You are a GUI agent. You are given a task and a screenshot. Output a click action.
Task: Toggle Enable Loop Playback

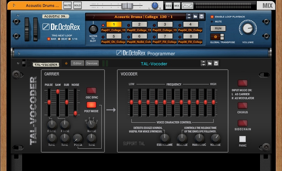pos(212,17)
